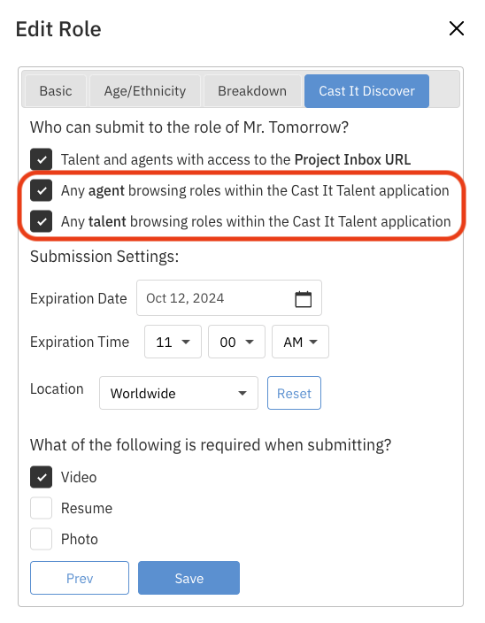Open the expiration date calendar icon
This screenshot has height=623, width=485.
303,299
